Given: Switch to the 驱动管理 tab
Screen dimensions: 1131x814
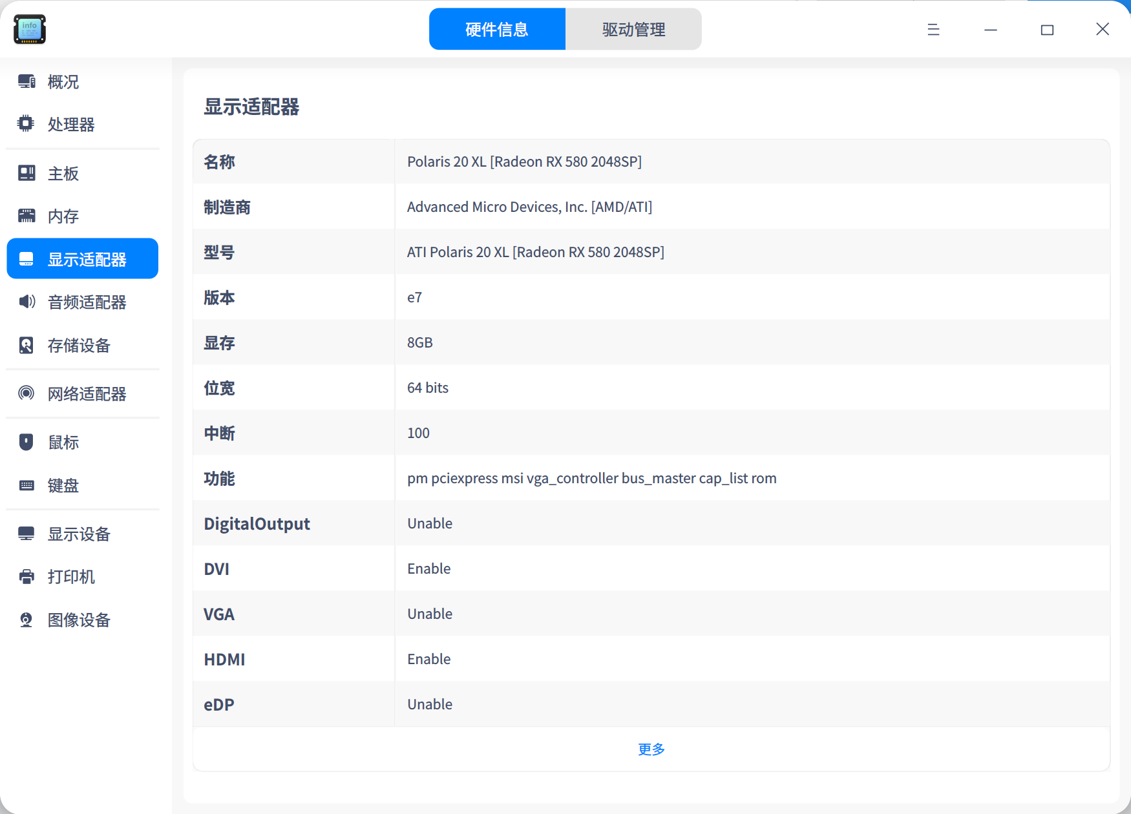Looking at the screenshot, I should 633,29.
